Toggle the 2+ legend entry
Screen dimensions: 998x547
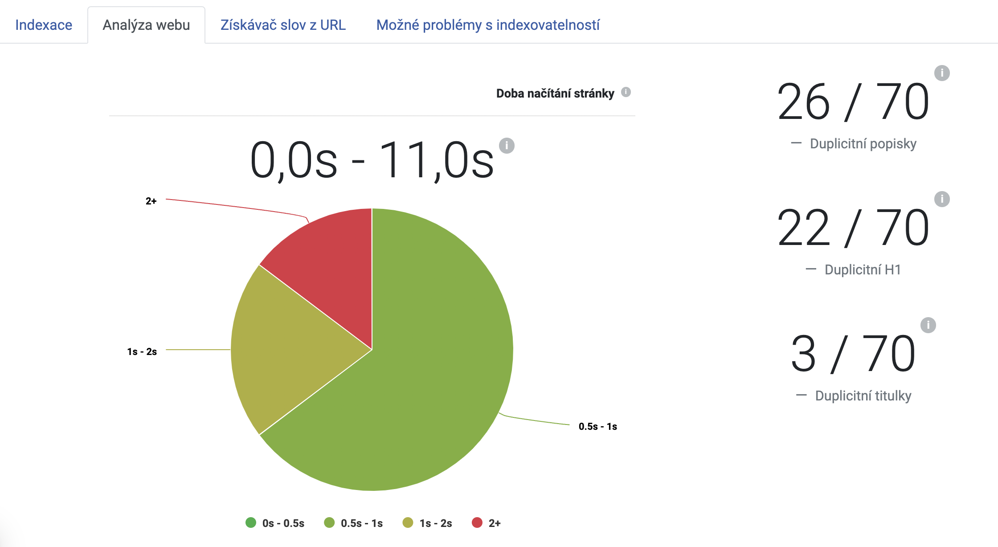pos(486,523)
